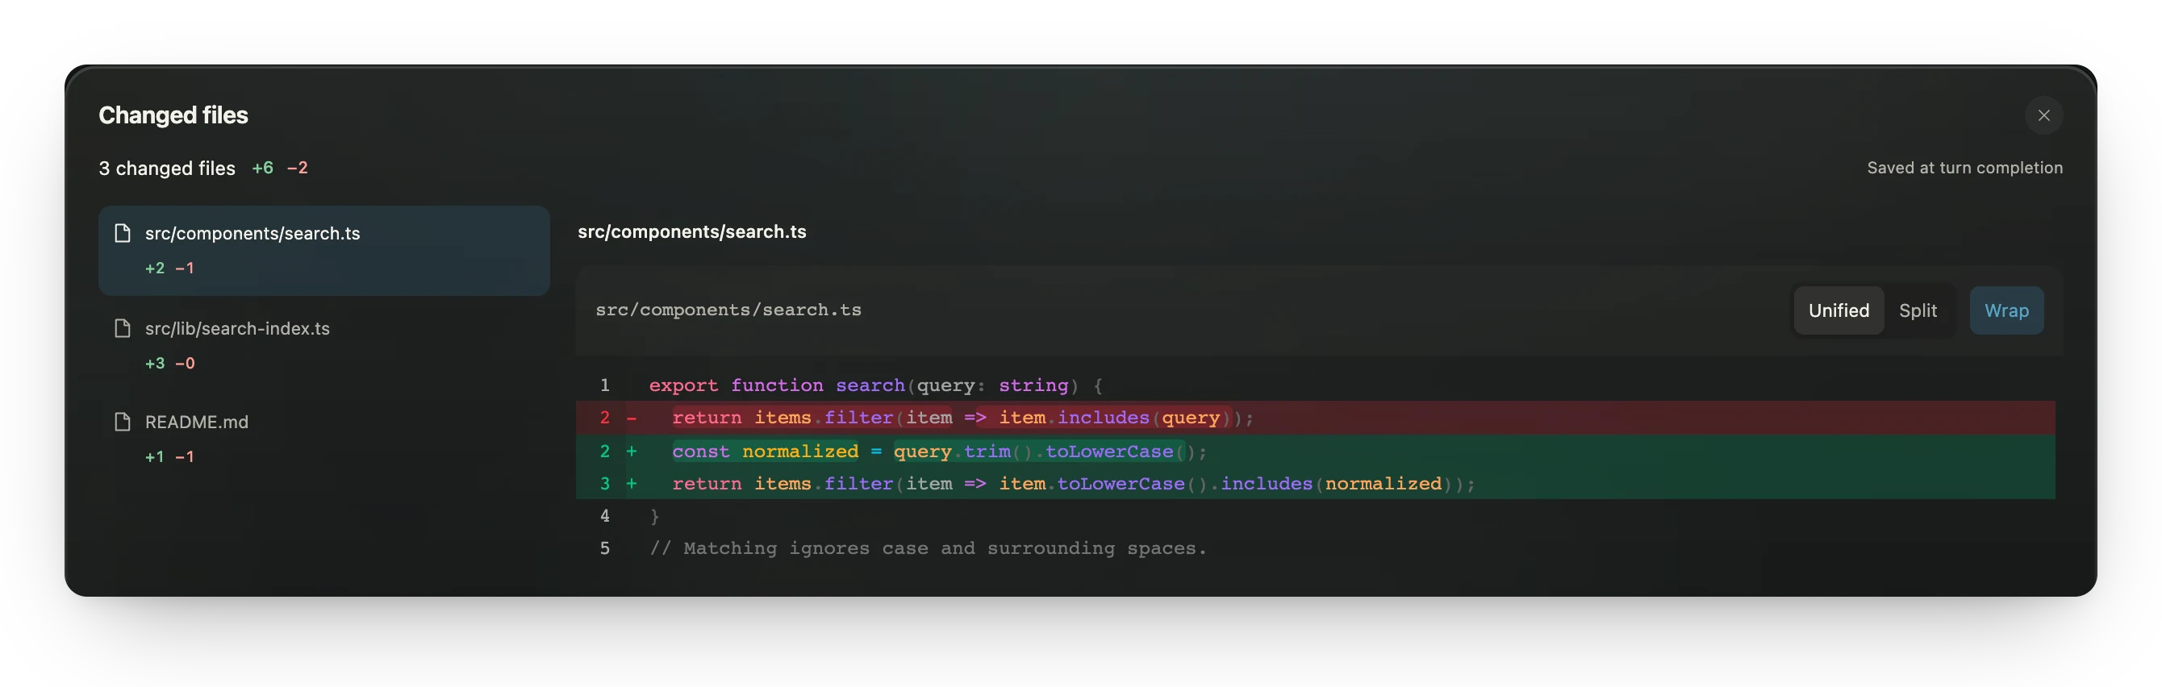Close the Changed files dialog
This screenshot has height=687, width=2162.
[2043, 115]
